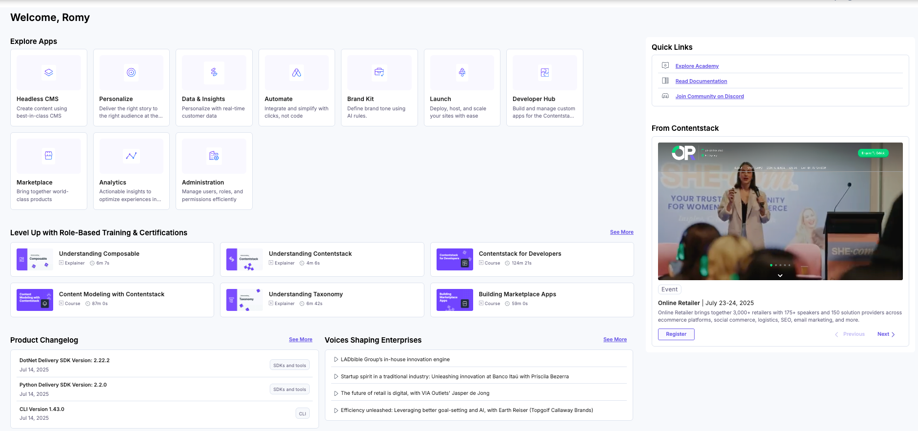918x431 pixels.
Task: Click SDKs and tools tag for Python SDK
Action: click(x=290, y=389)
